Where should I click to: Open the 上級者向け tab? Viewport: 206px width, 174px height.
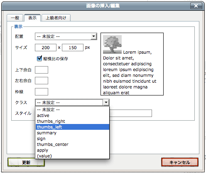[x=56, y=18]
